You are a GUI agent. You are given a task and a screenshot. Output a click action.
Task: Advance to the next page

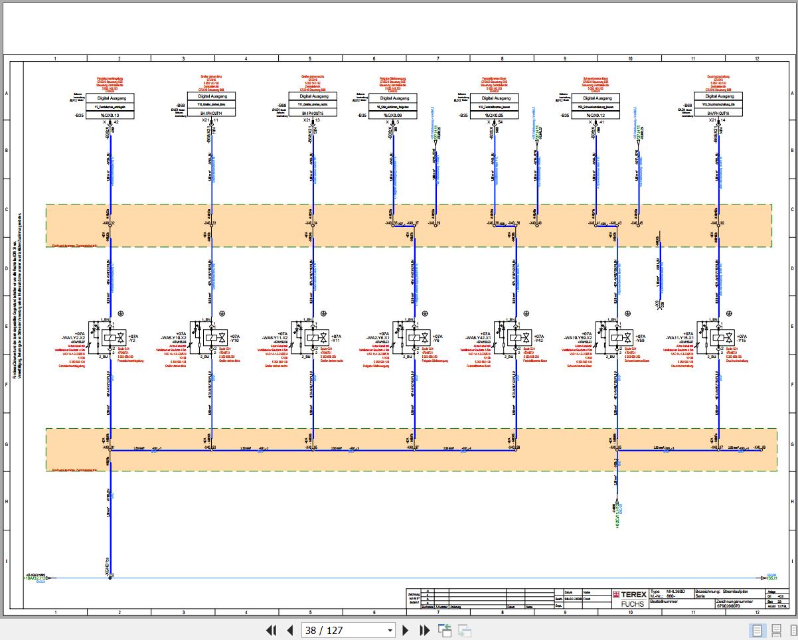[406, 630]
